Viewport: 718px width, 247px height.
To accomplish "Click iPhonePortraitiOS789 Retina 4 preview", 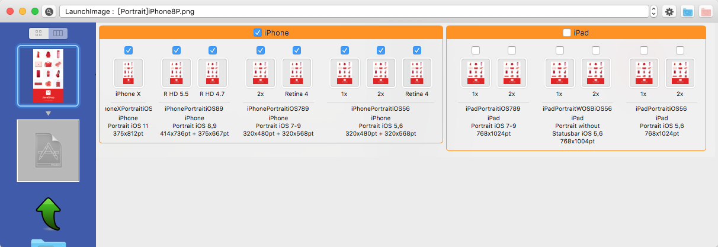I will [x=297, y=72].
